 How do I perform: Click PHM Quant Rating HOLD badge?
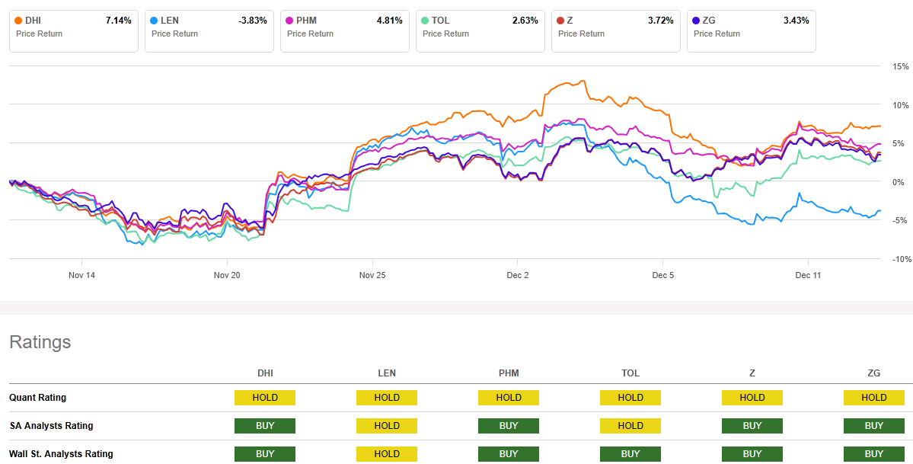[509, 398]
